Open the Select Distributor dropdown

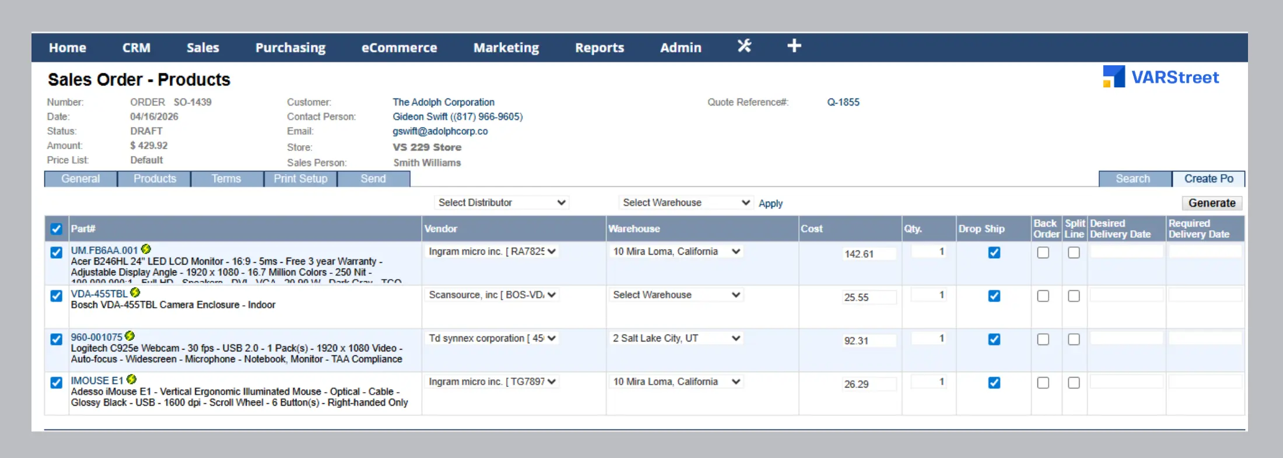coord(502,203)
